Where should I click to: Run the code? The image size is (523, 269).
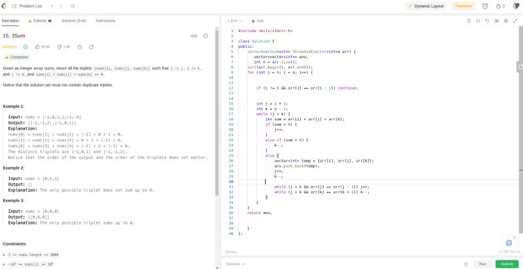tap(482, 264)
